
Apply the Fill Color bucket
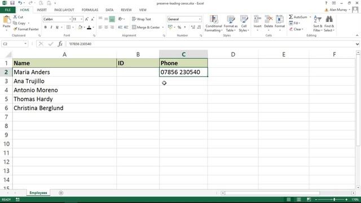pos(80,27)
